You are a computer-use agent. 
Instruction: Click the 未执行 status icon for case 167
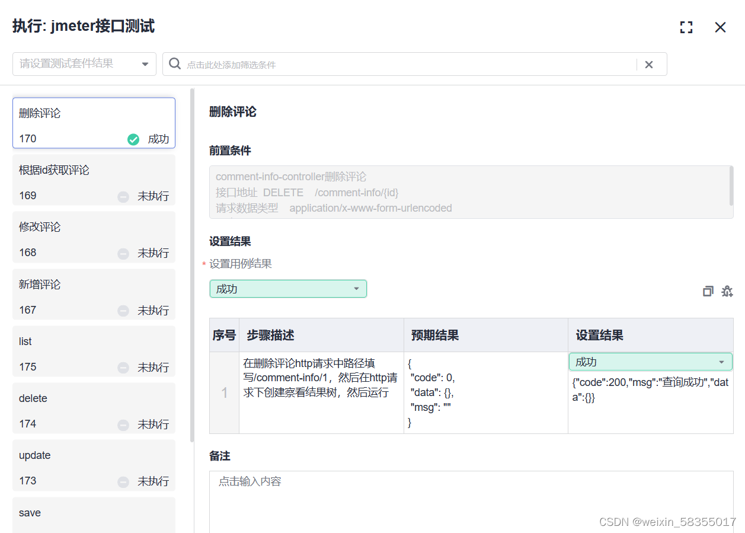click(x=123, y=311)
